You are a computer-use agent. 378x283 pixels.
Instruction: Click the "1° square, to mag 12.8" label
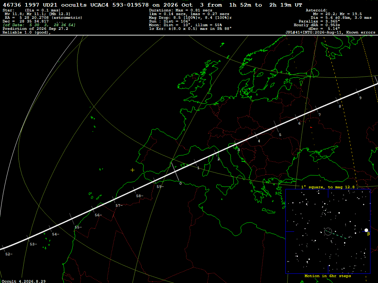coord(328,187)
